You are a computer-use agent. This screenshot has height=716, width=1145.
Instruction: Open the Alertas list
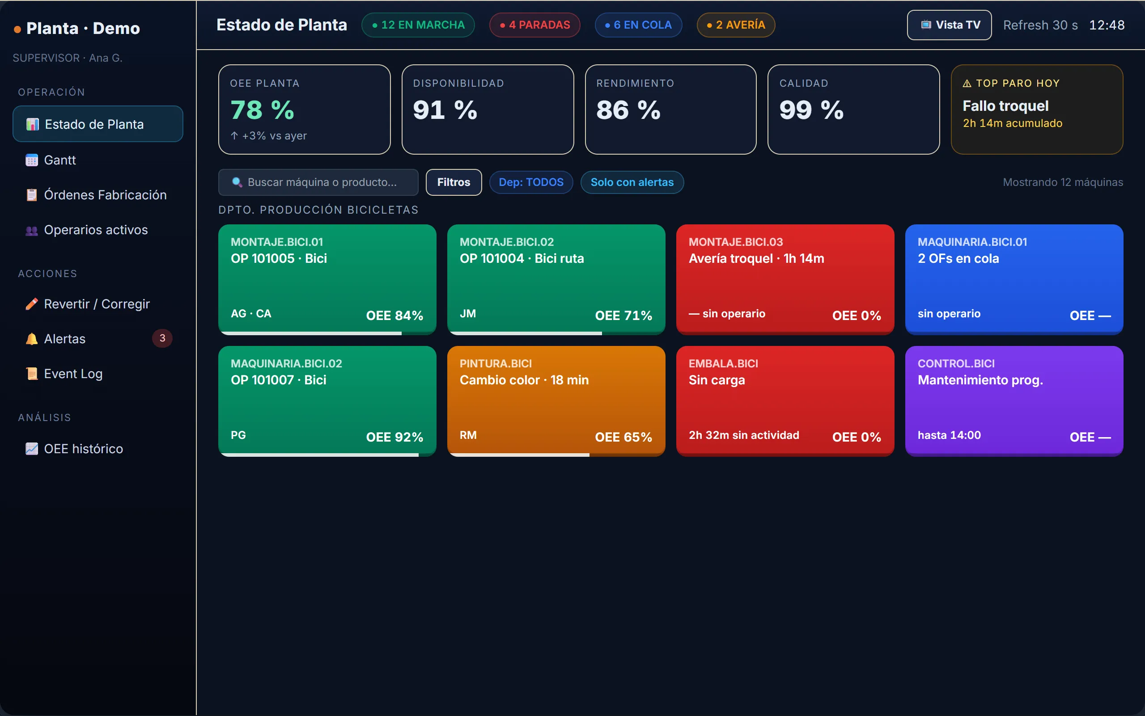[98, 339]
